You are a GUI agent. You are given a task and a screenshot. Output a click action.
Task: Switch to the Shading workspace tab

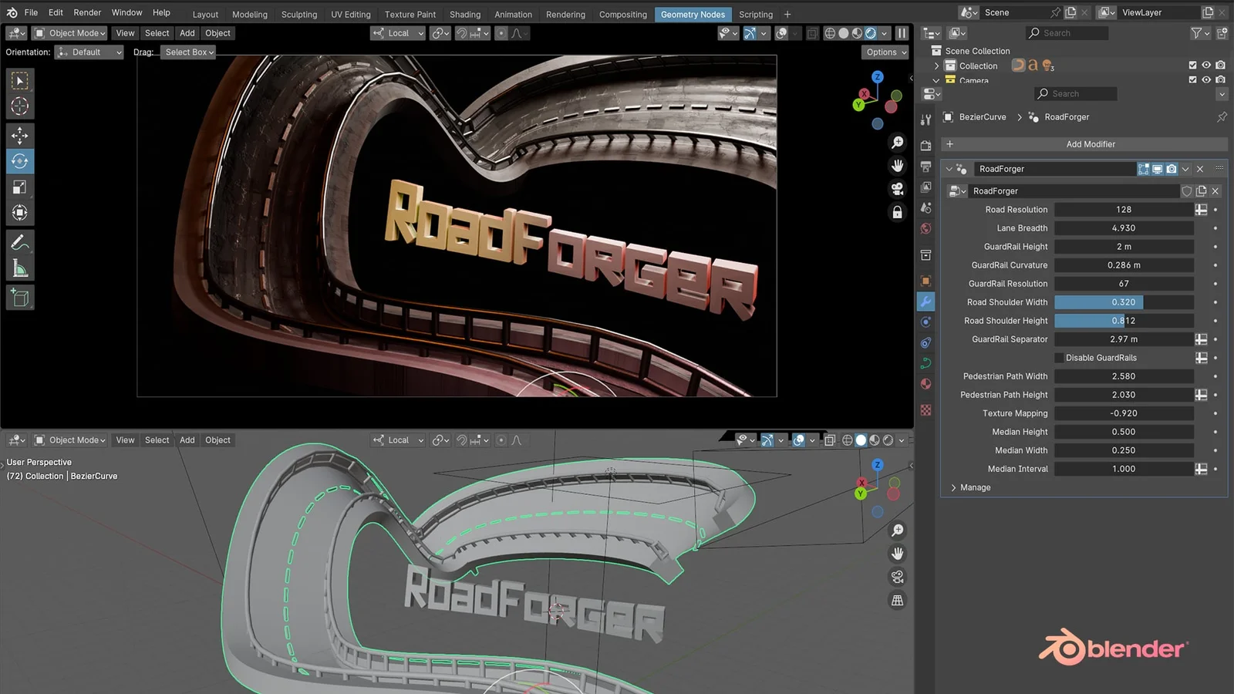464,14
